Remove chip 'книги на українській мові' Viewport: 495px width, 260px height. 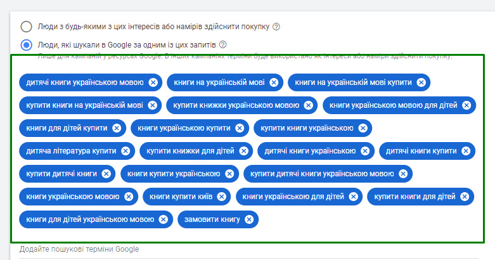click(274, 82)
